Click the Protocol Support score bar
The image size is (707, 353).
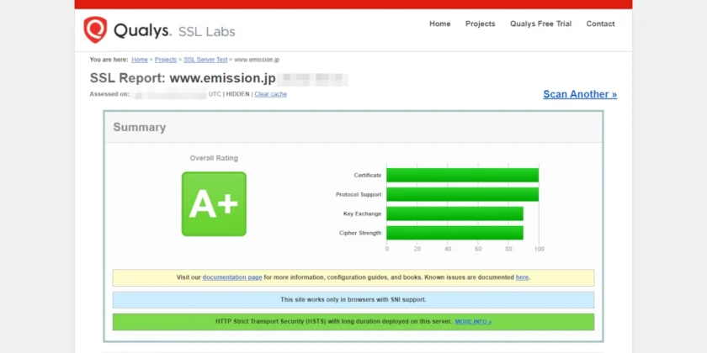click(x=463, y=194)
